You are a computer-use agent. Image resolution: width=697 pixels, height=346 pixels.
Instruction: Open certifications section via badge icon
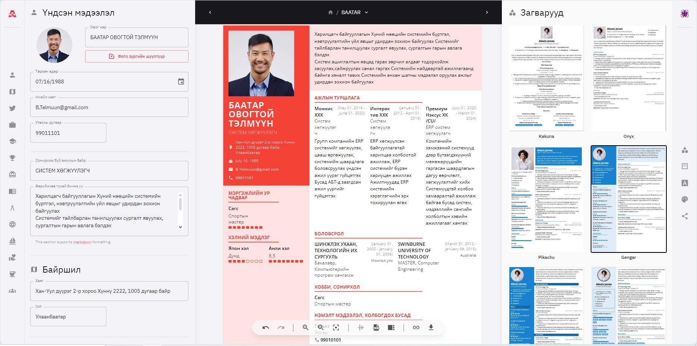(x=12, y=174)
